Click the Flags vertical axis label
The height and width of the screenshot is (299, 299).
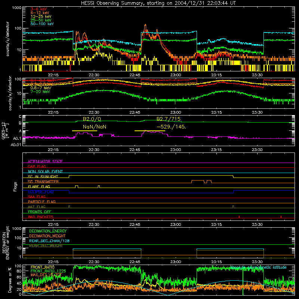click(15, 187)
